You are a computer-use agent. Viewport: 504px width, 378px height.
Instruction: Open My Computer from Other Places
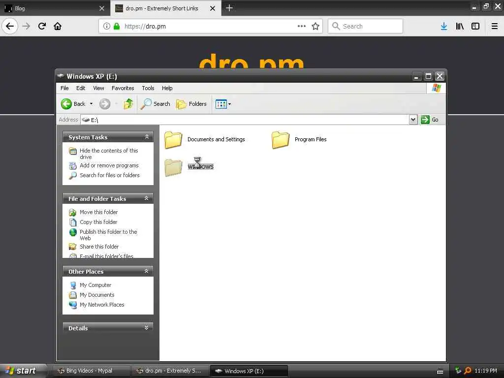point(95,285)
